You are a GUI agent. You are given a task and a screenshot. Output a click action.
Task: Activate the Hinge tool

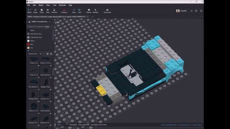35,11
